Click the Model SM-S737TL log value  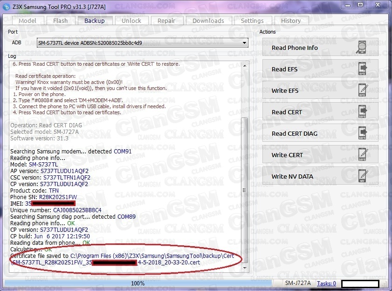click(43, 165)
